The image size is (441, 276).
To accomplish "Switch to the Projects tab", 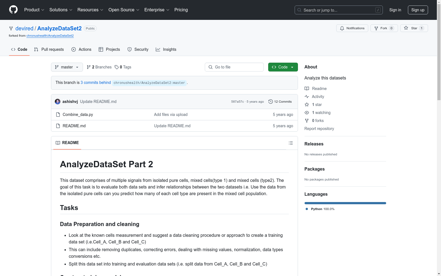I will 109,49.
